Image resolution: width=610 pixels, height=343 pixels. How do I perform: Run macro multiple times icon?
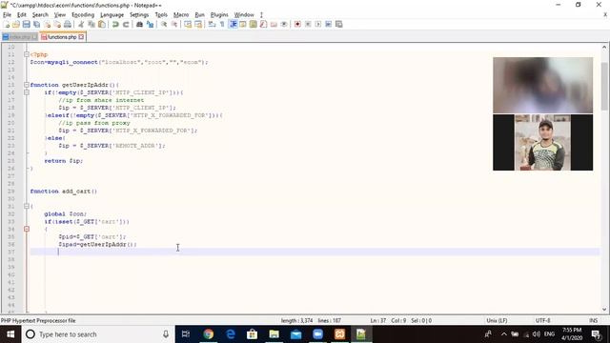328,24
